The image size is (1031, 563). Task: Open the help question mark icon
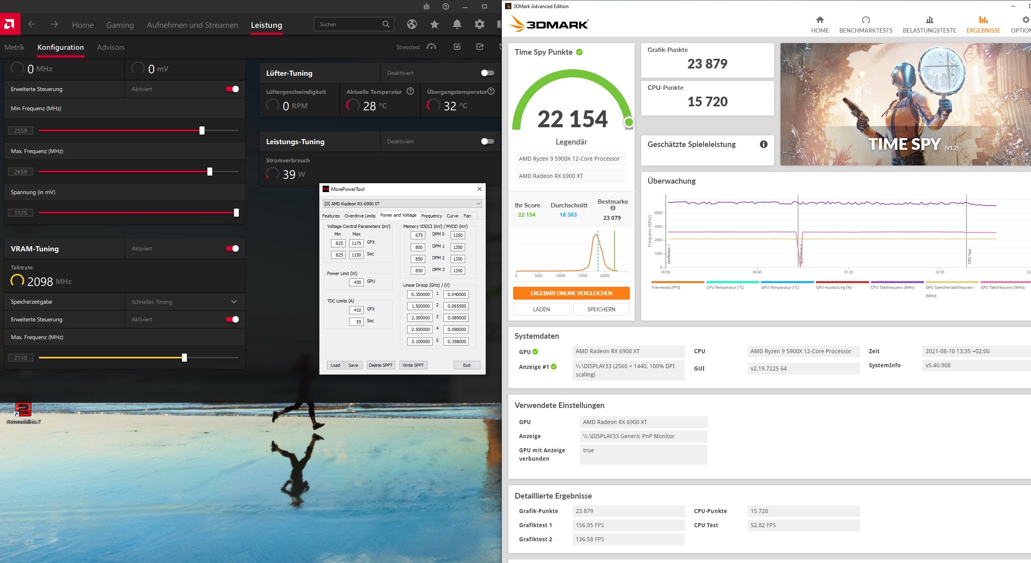(445, 6)
